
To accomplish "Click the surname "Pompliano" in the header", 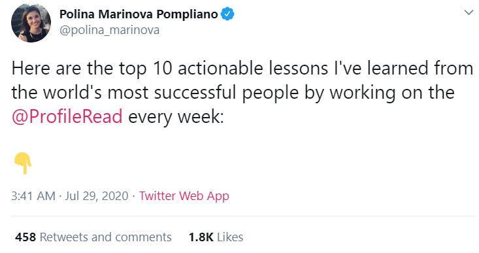I will [x=187, y=14].
